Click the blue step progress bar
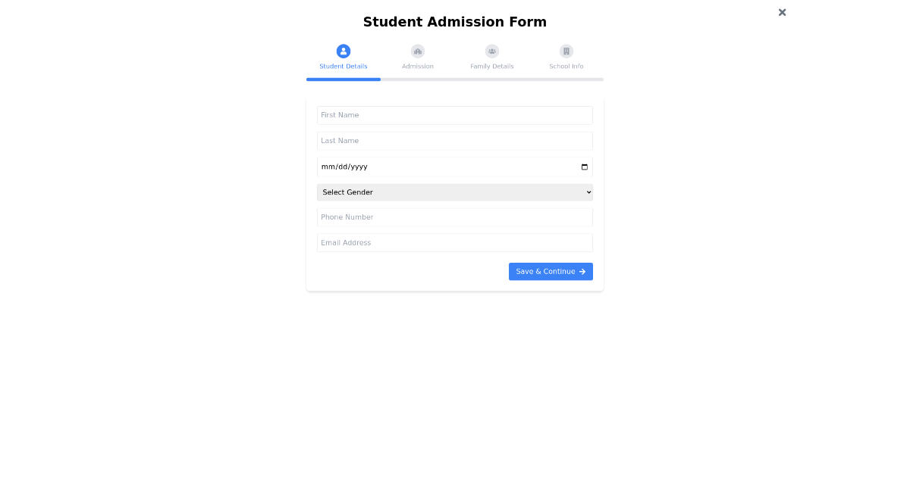The height and width of the screenshot is (477, 910). point(344,79)
